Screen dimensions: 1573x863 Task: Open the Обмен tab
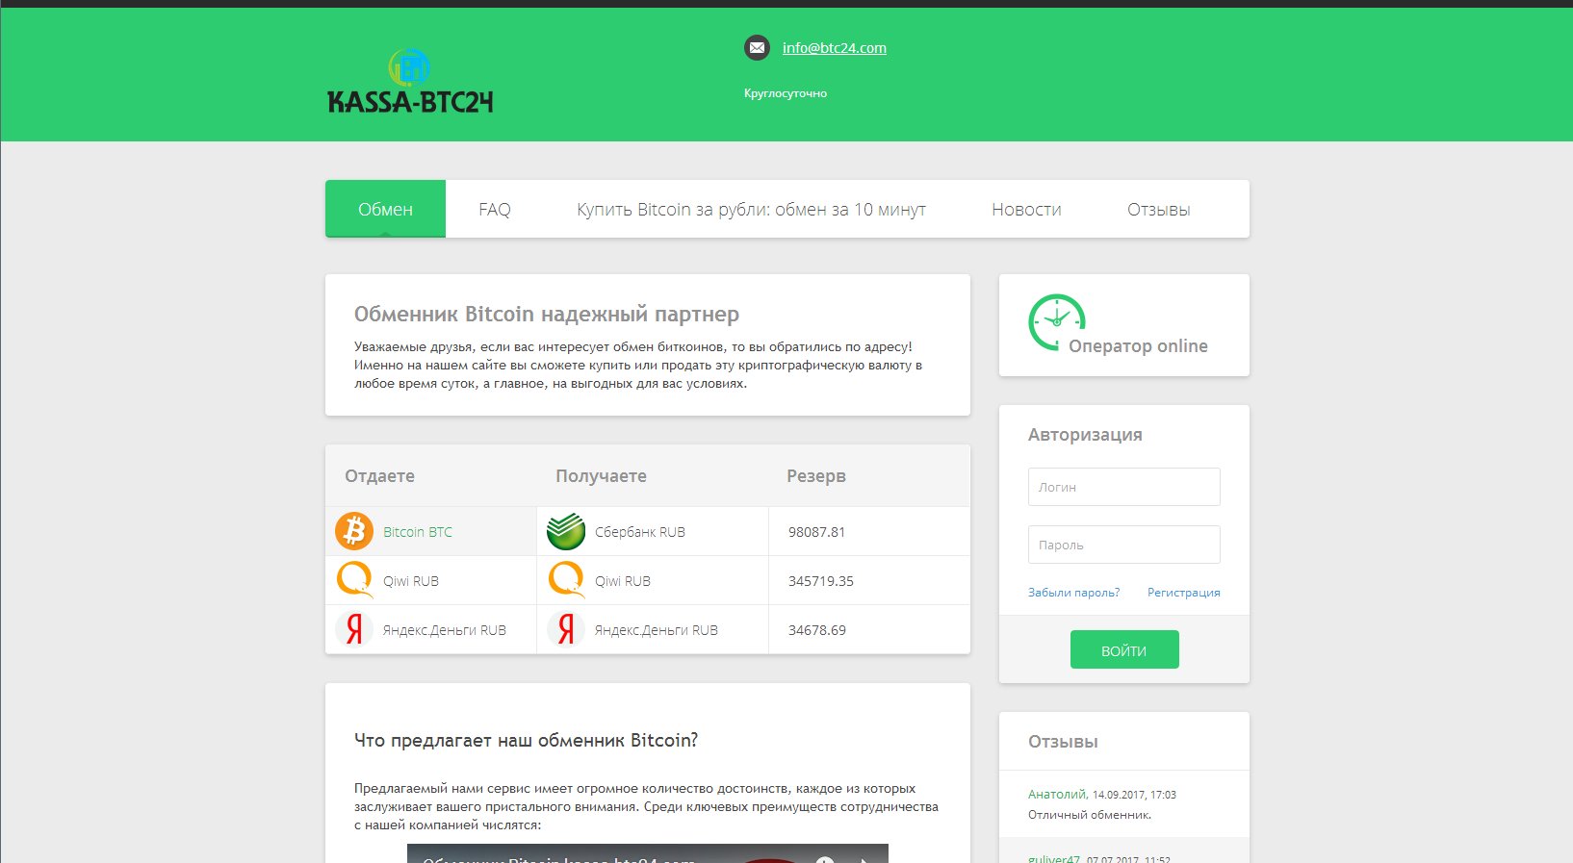385,209
